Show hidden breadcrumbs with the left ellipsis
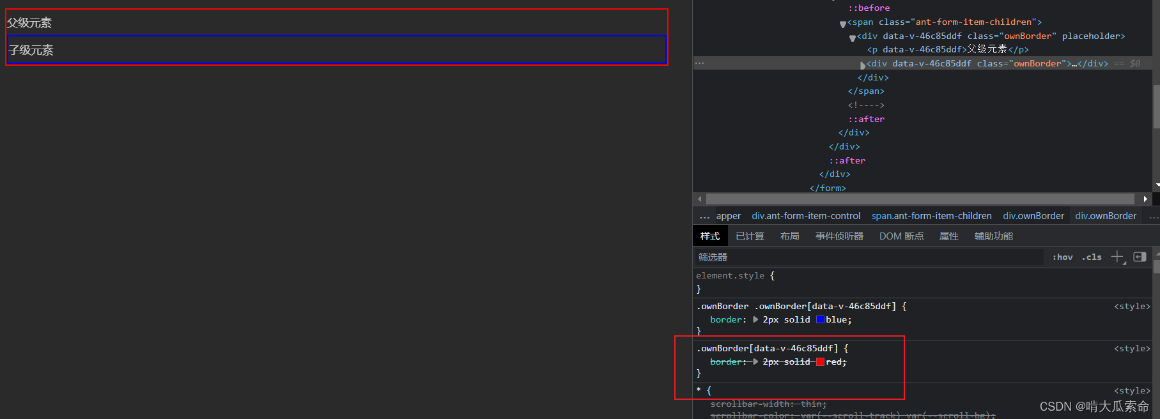Image resolution: width=1160 pixels, height=419 pixels. point(704,217)
